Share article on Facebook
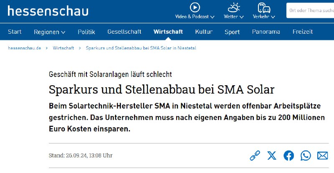Image resolution: width=334 pixels, height=173 pixels. tap(288, 156)
